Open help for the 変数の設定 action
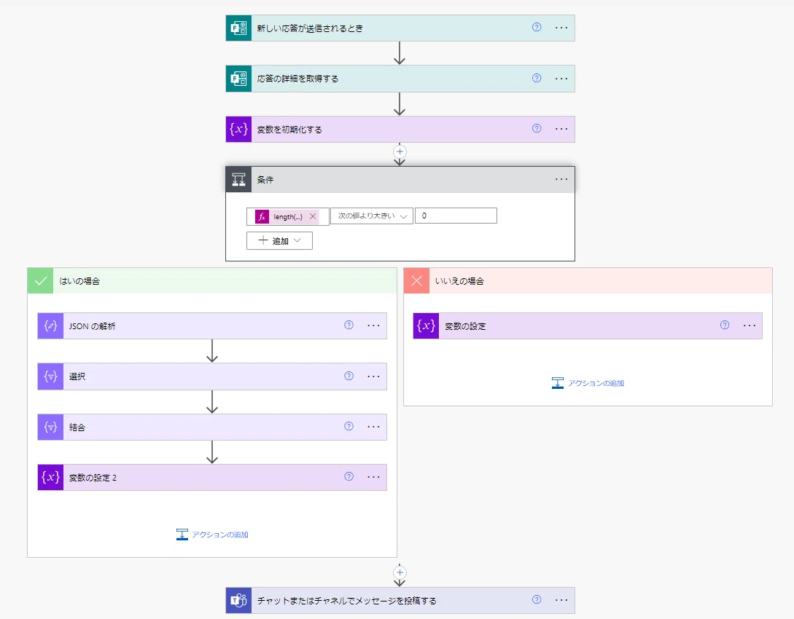The height and width of the screenshot is (619, 794). (725, 326)
